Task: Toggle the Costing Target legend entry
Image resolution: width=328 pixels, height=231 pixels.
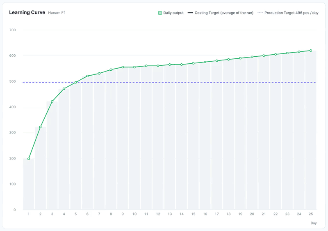Action: click(221, 13)
